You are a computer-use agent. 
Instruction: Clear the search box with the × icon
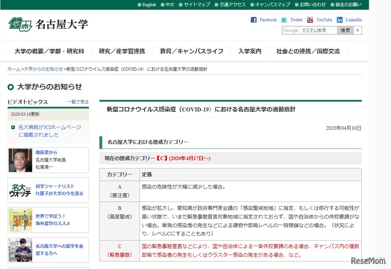[x=357, y=30]
